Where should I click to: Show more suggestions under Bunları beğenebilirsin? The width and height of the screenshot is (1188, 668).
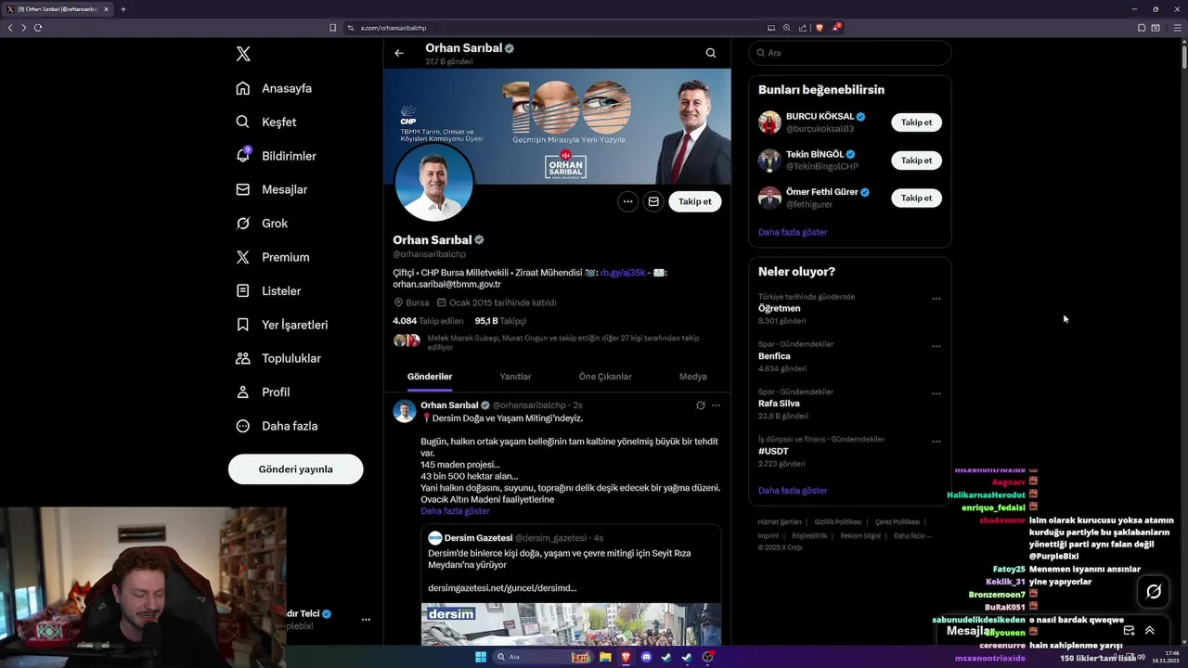[x=793, y=232]
